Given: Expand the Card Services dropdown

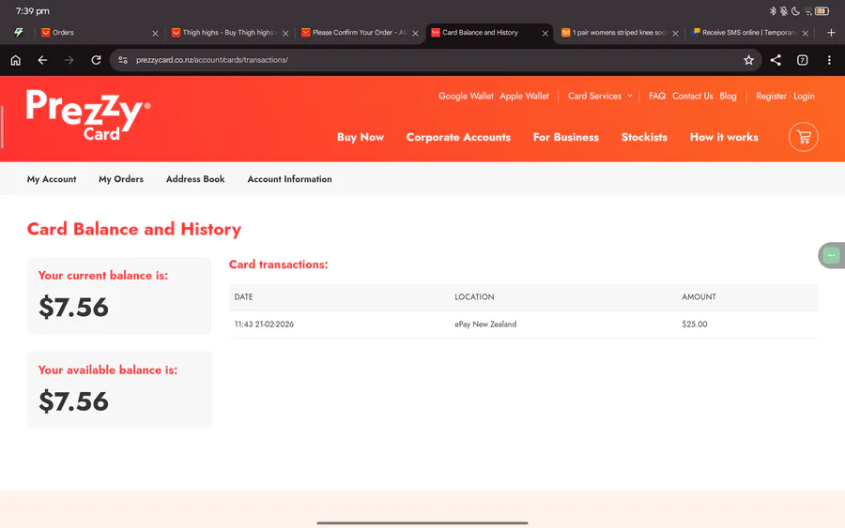Looking at the screenshot, I should [600, 96].
